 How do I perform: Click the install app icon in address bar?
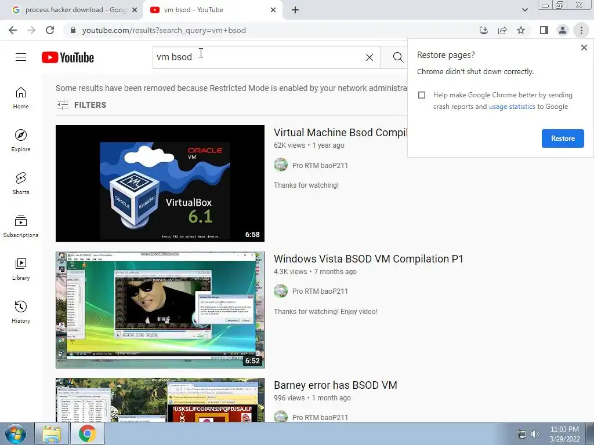click(484, 30)
